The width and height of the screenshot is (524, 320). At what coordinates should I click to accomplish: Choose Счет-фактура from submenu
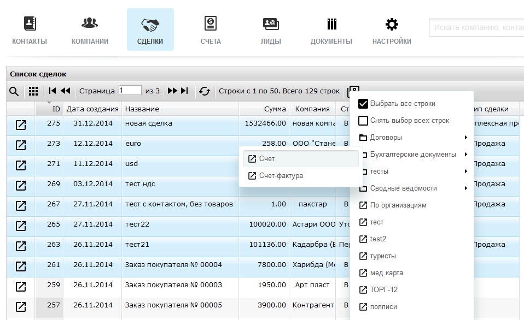(281, 176)
